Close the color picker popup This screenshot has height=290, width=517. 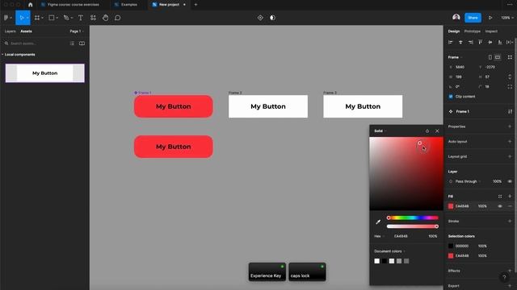pos(437,130)
